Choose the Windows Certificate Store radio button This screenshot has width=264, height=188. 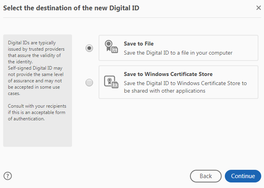[89, 82]
